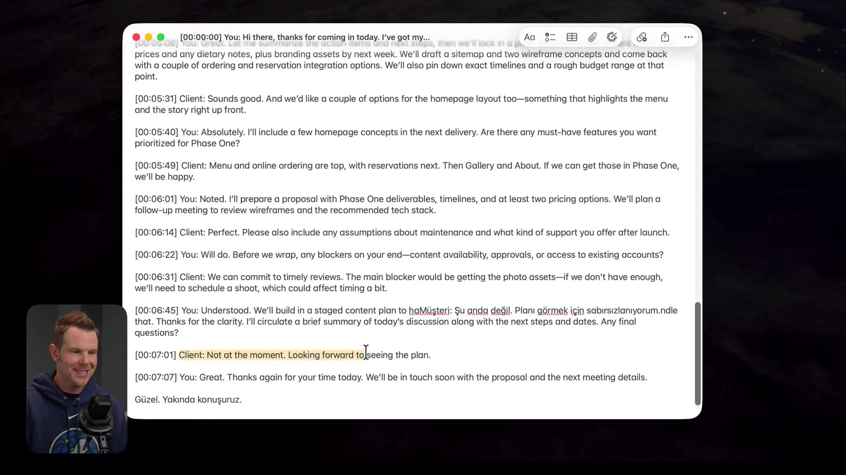Minimize the note with the yellow button

pos(148,37)
